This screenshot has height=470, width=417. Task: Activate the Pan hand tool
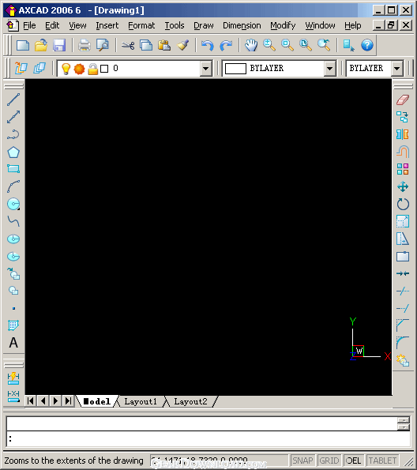251,45
